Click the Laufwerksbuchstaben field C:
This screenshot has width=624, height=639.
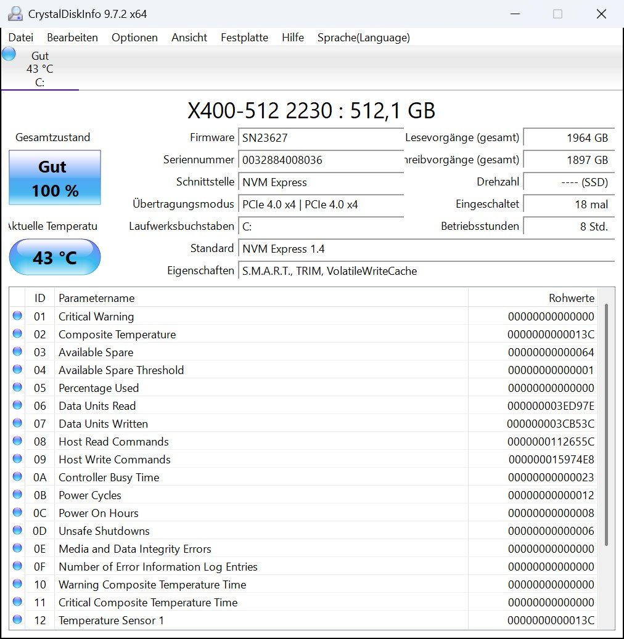tap(321, 227)
